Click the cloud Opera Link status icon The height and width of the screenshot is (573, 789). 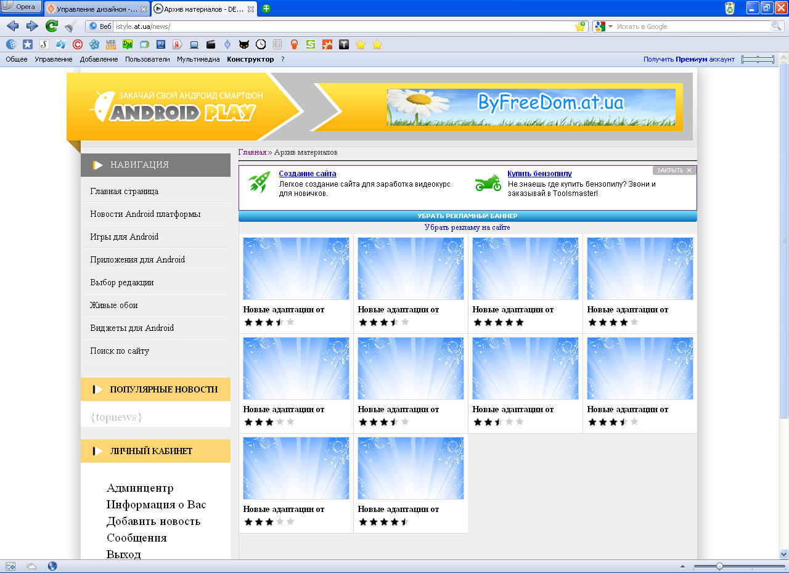click(31, 566)
